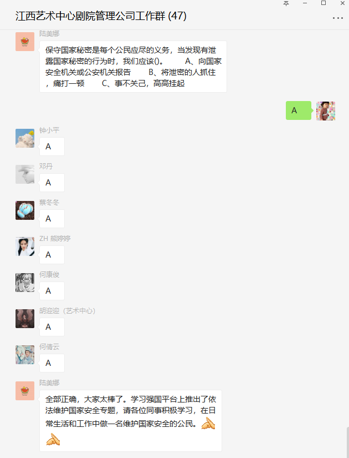349x458 pixels.
Task: Click the 全部正确 reply message bubble
Action: (x=131, y=421)
